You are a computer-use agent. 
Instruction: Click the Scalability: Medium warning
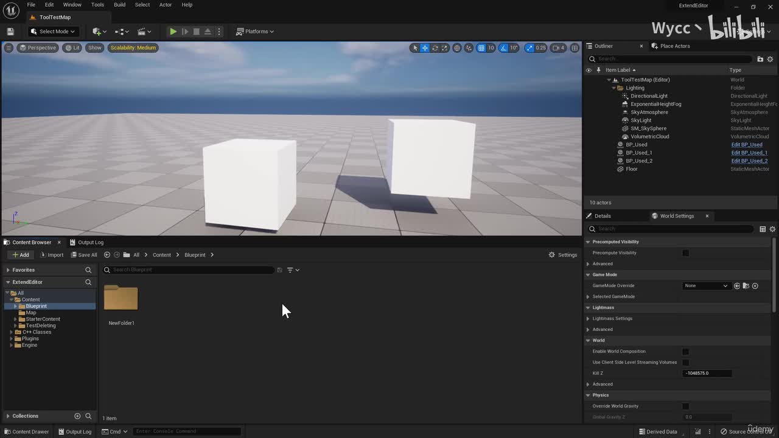click(x=133, y=47)
